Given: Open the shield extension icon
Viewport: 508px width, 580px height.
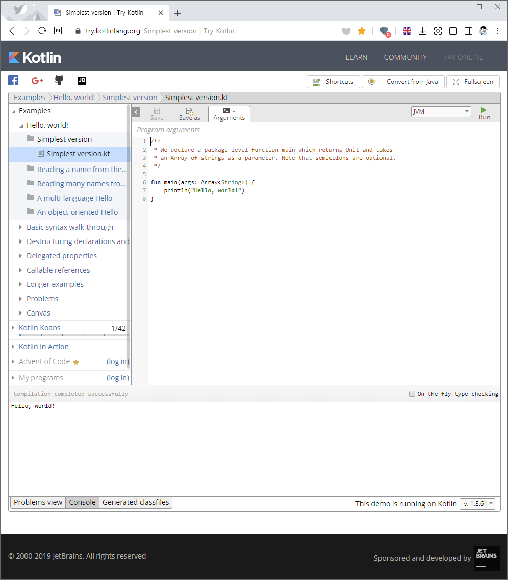Looking at the screenshot, I should pos(385,31).
